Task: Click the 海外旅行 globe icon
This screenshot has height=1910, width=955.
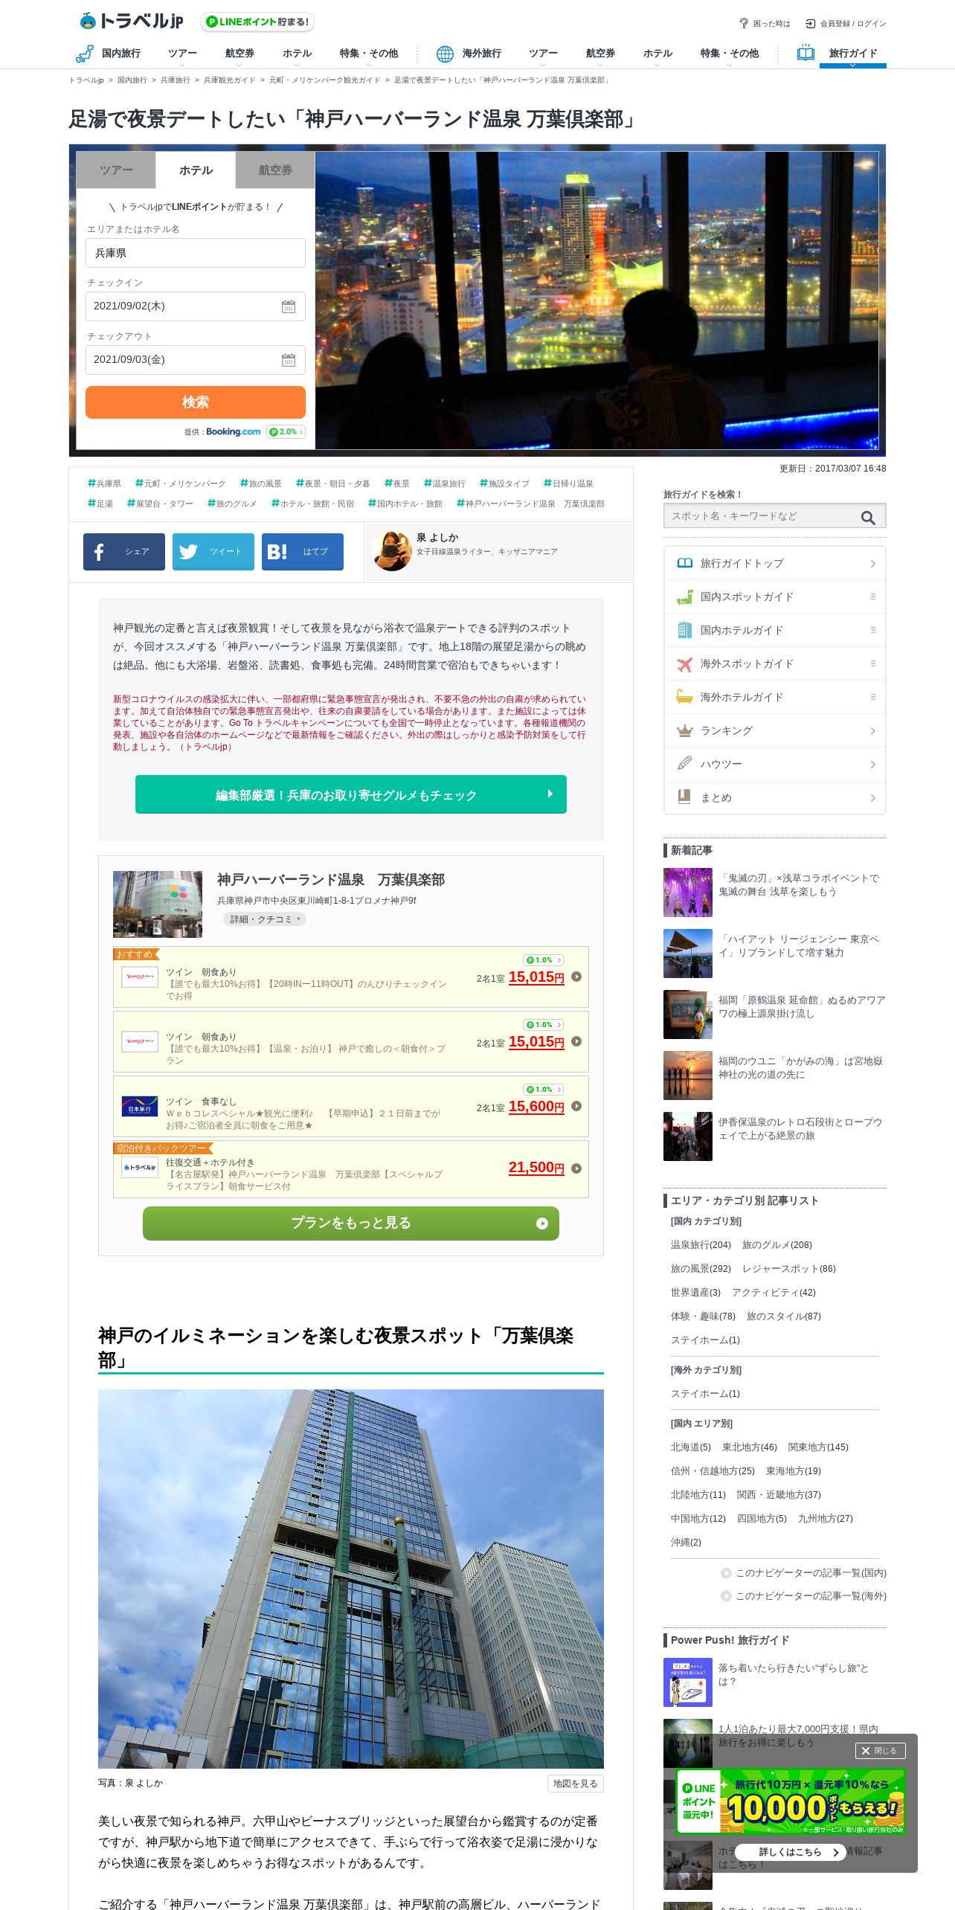Action: 445,54
